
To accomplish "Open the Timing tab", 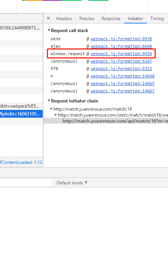I will coord(157,19).
